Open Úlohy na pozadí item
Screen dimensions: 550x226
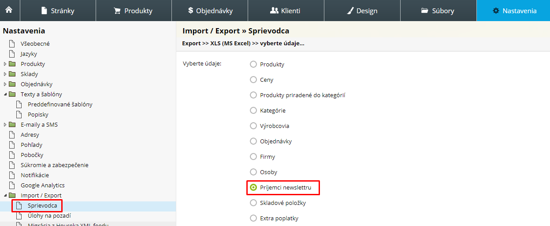coord(49,215)
